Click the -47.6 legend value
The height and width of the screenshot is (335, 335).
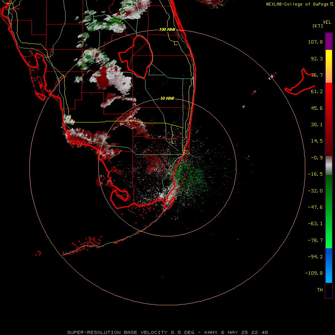(315, 207)
